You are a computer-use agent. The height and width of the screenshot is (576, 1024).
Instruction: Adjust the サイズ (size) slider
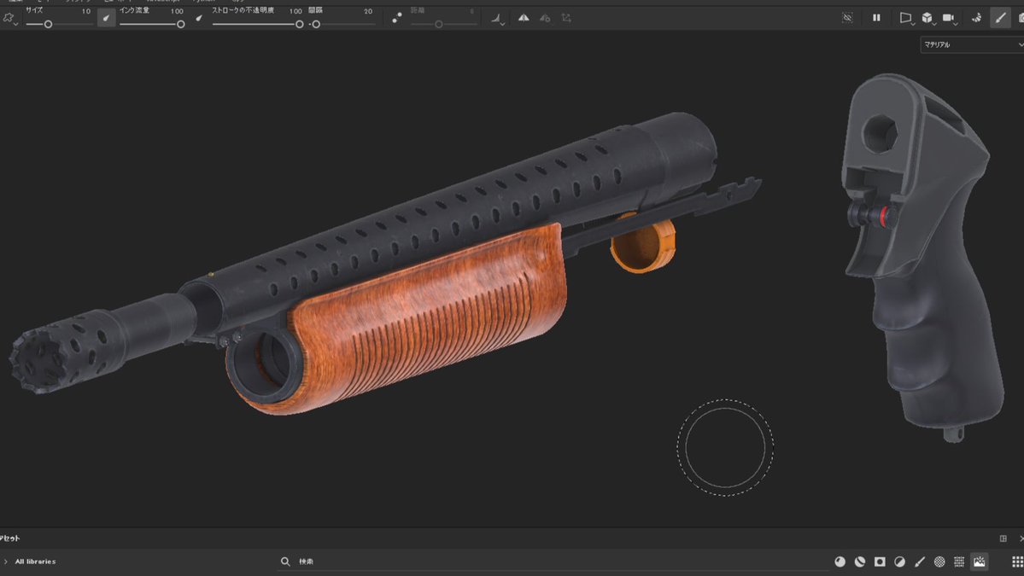click(60, 24)
